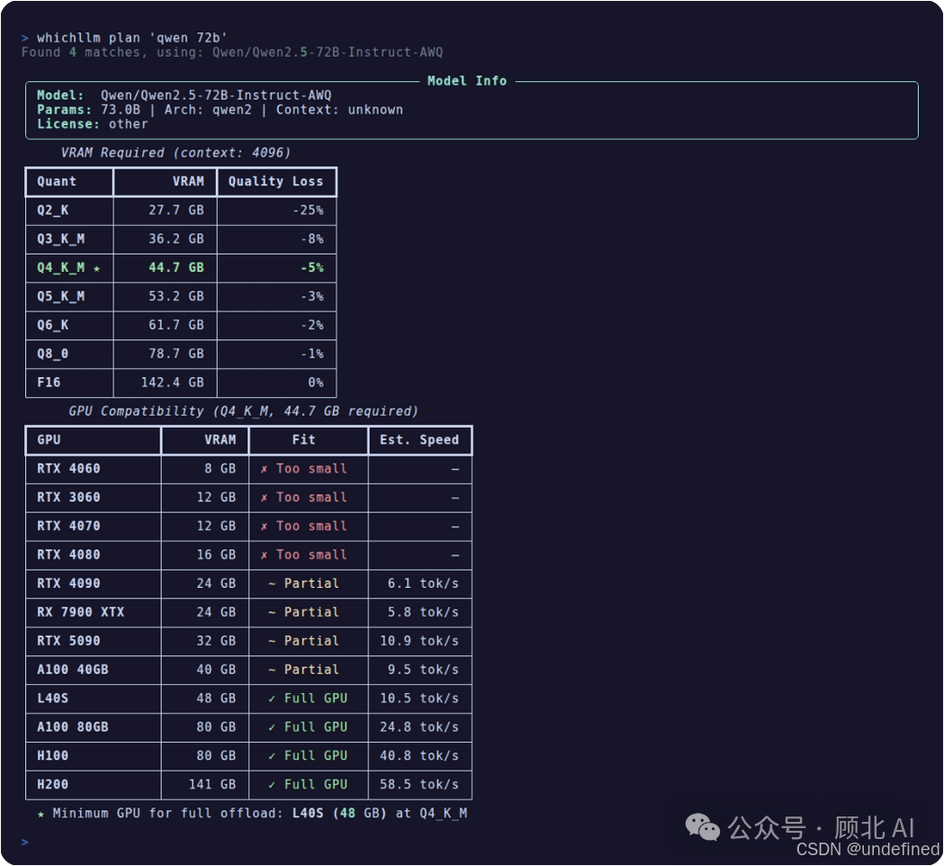
Task: Click the L40S GPU row name
Action: pos(52,698)
